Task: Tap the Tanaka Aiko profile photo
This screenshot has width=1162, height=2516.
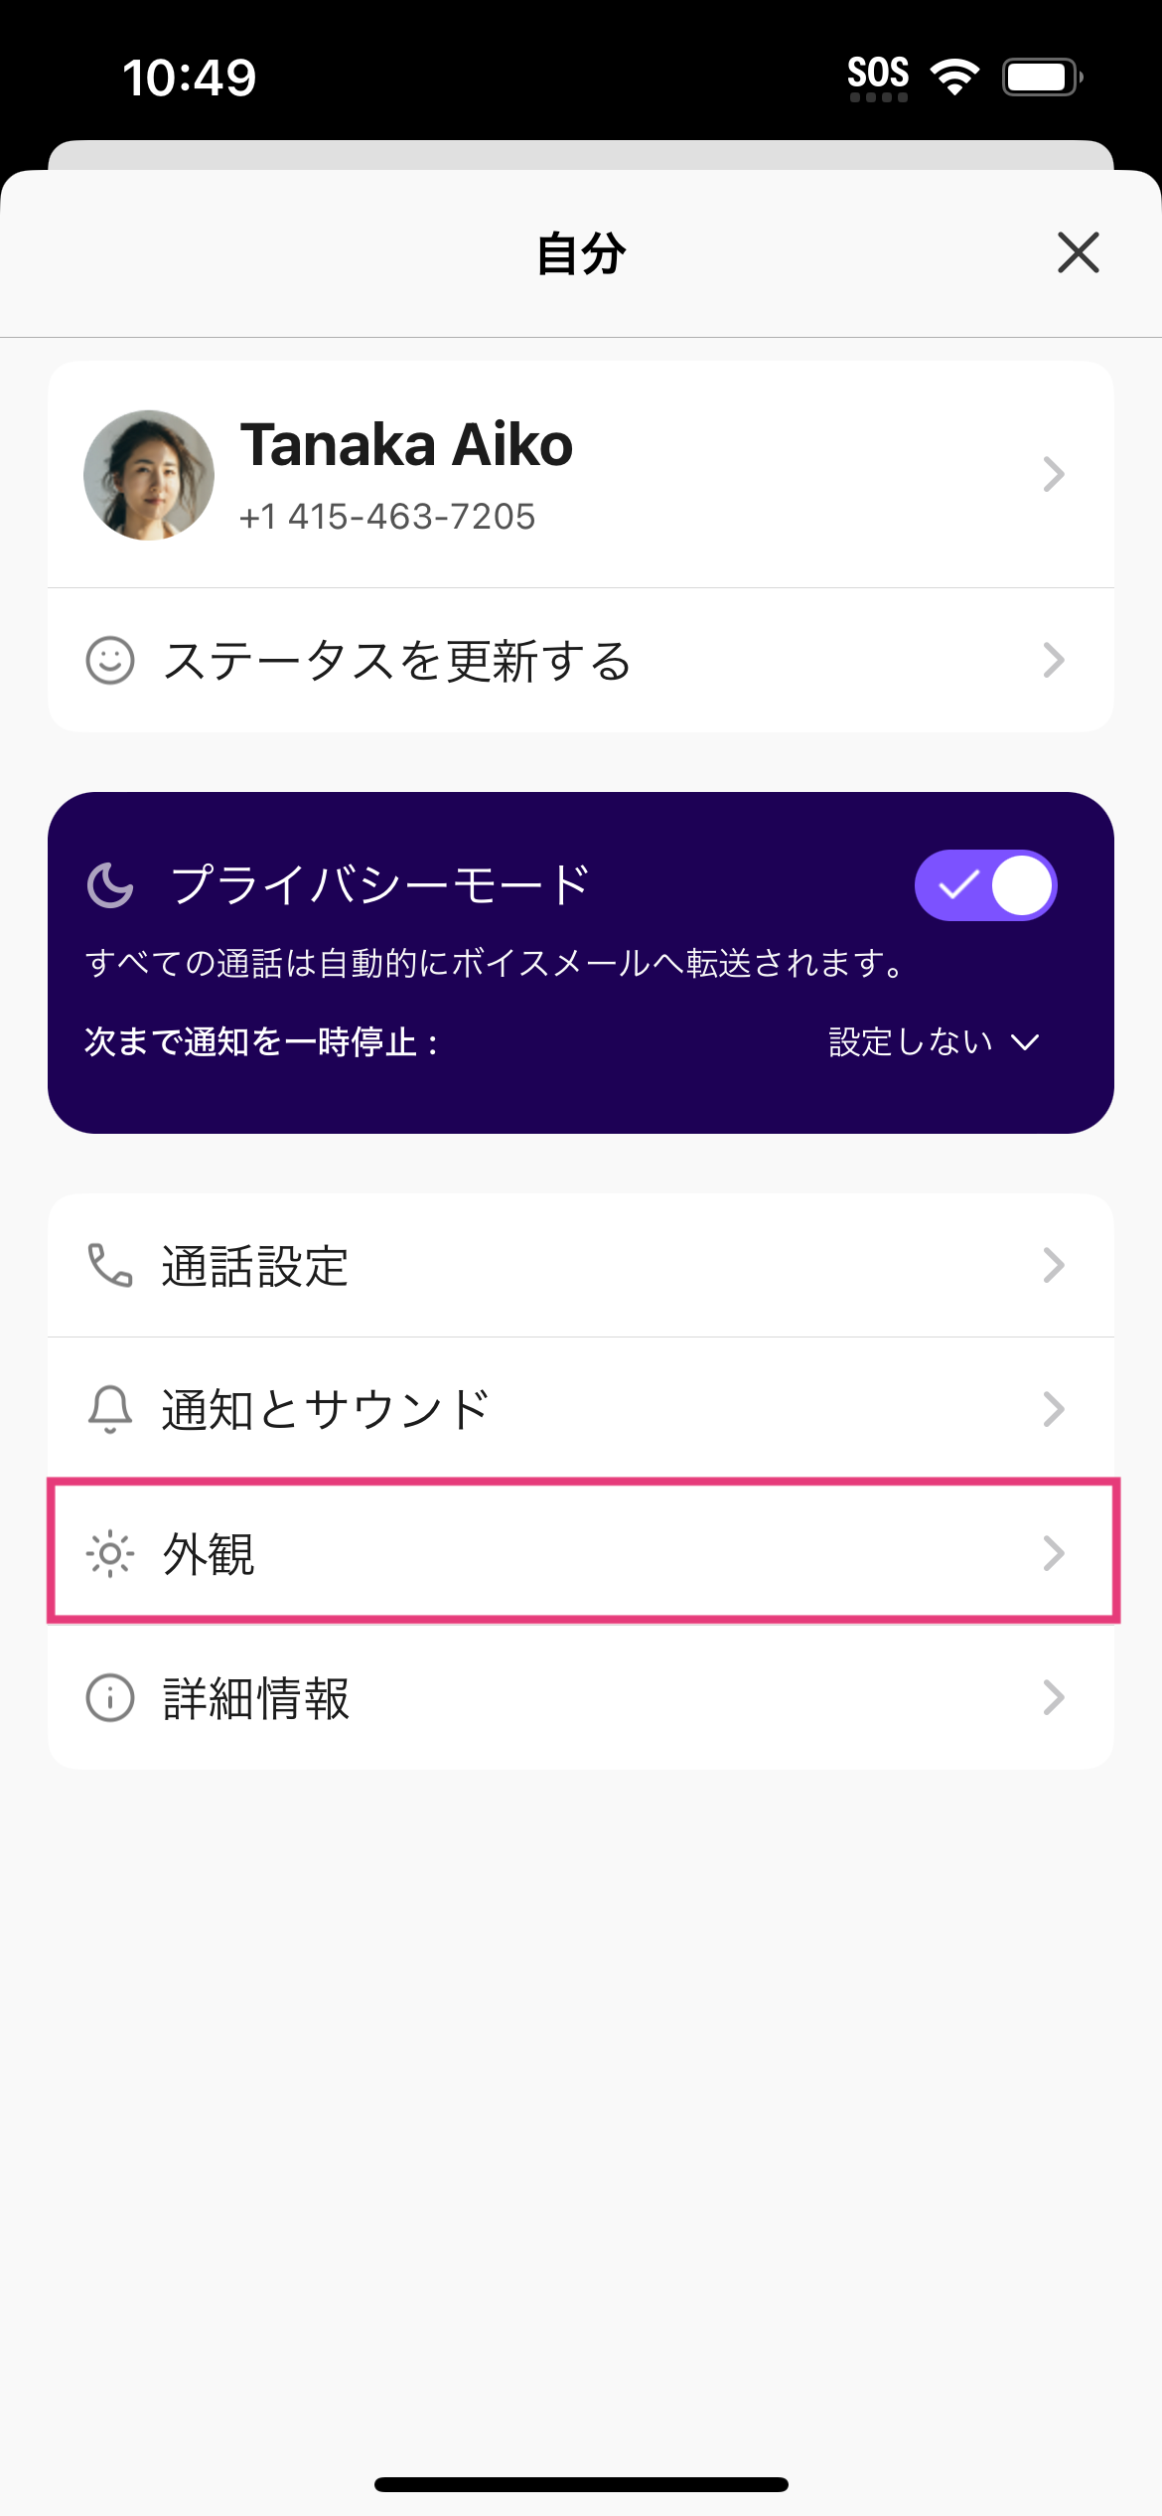Action: pos(149,475)
